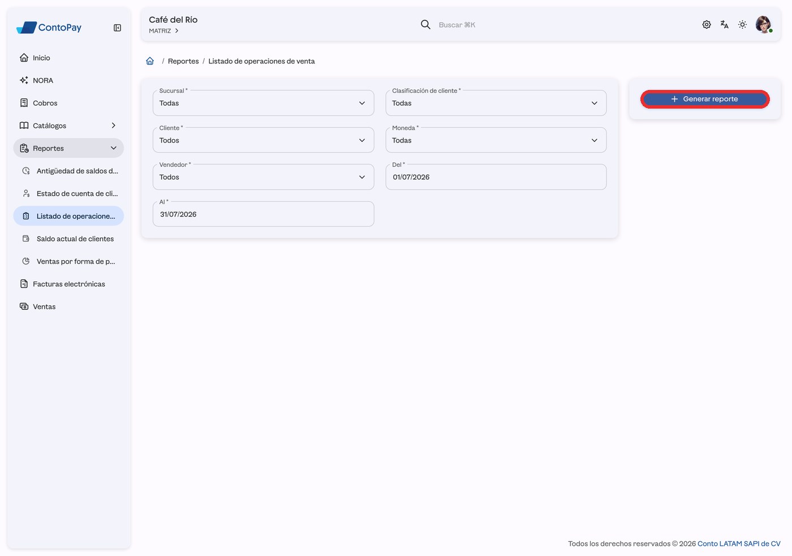
Task: Switch branch via MATRIZ chevron
Action: point(177,31)
